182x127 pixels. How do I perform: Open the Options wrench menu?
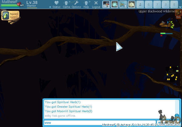(x=76, y=4)
